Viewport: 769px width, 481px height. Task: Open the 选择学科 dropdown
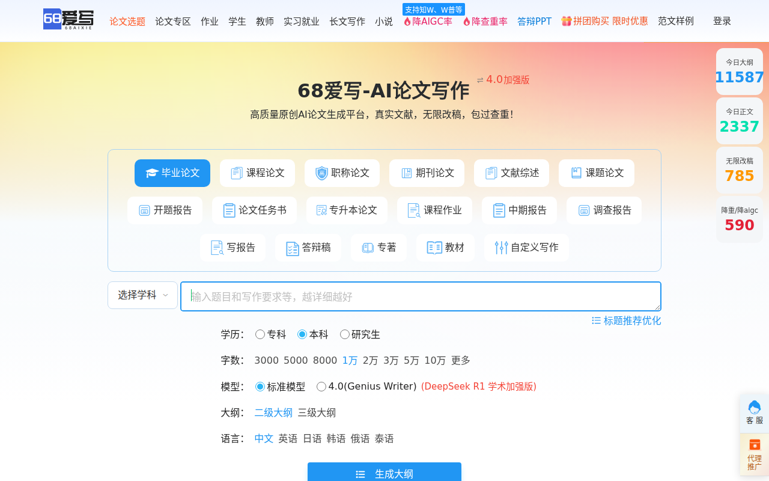pyautogui.click(x=143, y=295)
